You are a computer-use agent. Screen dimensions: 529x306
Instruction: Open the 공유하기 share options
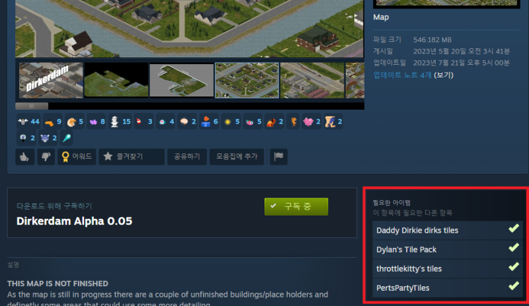(x=187, y=157)
